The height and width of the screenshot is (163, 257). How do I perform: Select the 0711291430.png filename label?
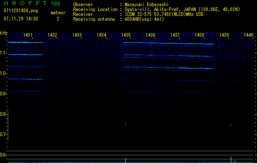tap(21, 11)
